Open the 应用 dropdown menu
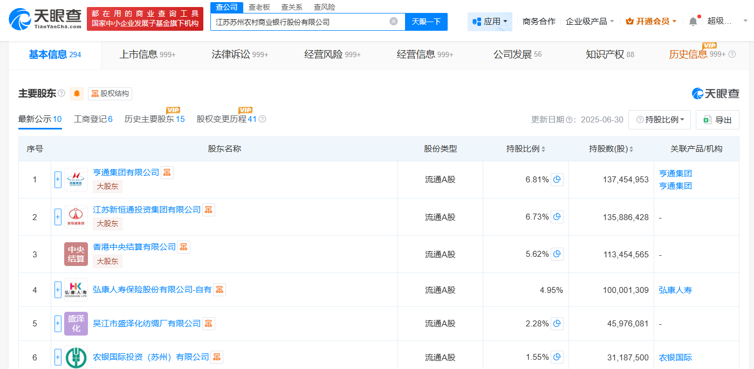This screenshot has width=754, height=369. [x=489, y=22]
